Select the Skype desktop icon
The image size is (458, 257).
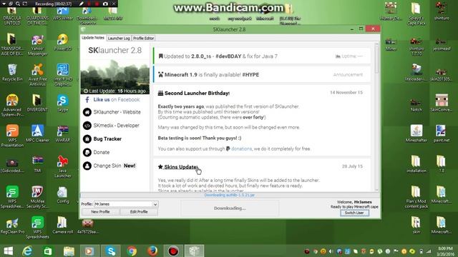pos(62,104)
